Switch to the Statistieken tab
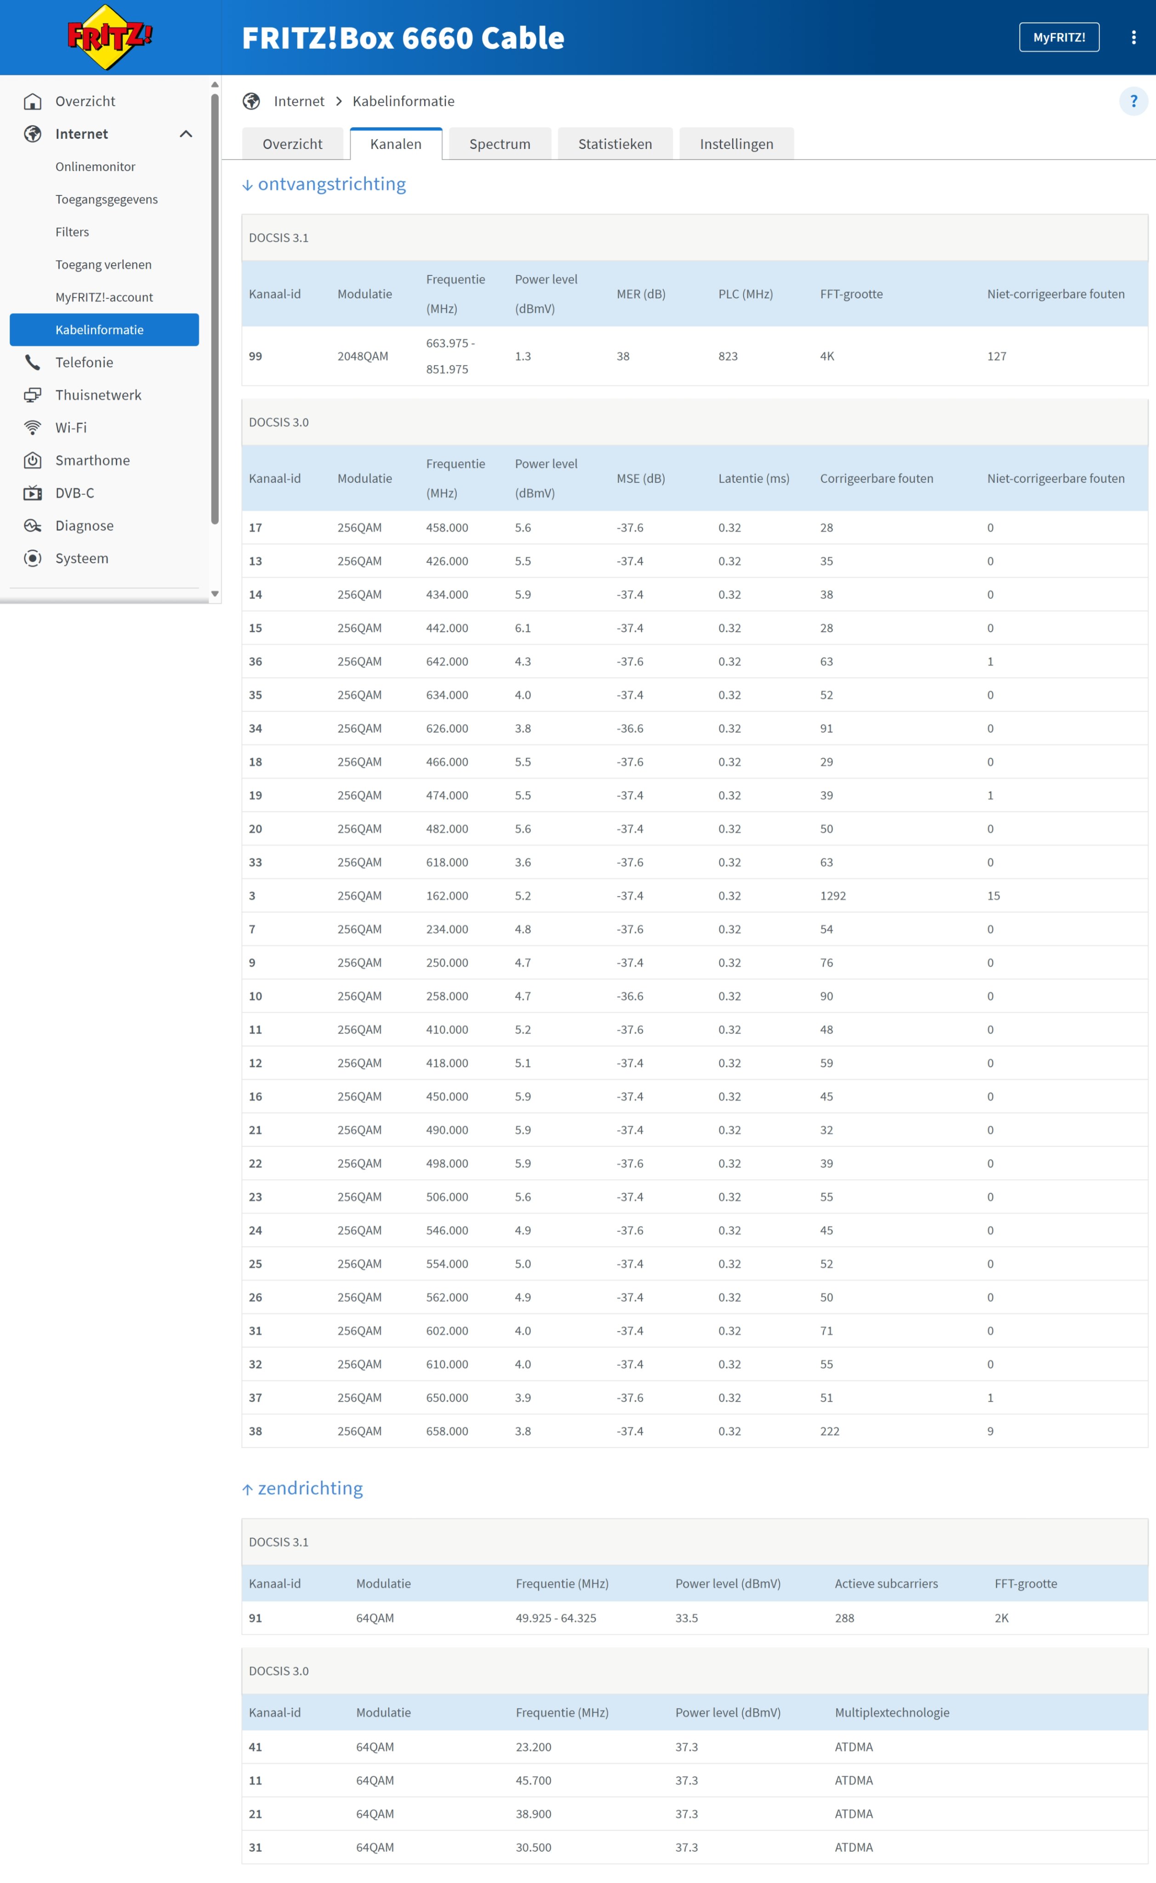 click(615, 144)
